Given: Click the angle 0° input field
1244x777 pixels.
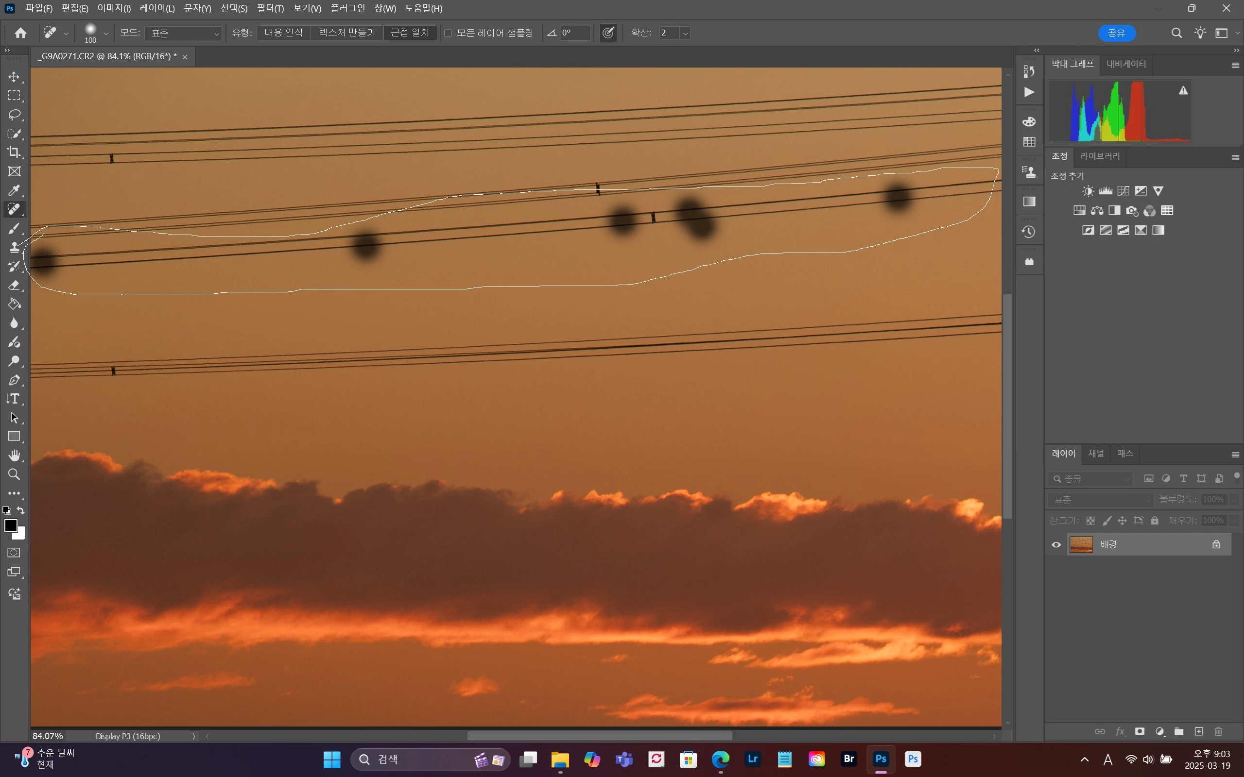Looking at the screenshot, I should click(574, 33).
